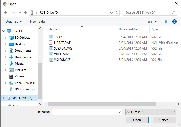The height and width of the screenshot is (127, 181).
Task: Expand the address bar history dropdown
Action: coord(111,13)
